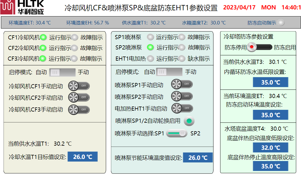This screenshot has height=176, width=301.
Task: Toggle cooling fan CF3 manual start switch
Action: pos(79,109)
